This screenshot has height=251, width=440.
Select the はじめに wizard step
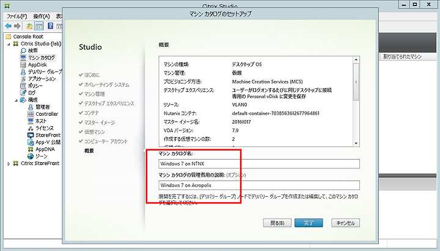click(x=92, y=75)
